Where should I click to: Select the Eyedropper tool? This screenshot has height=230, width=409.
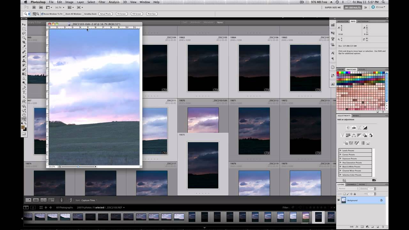(24, 47)
